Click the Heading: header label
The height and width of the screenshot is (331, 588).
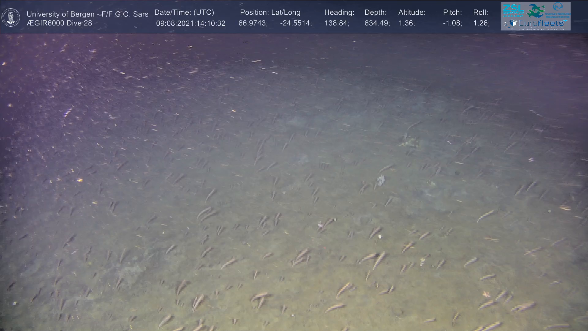pyautogui.click(x=339, y=13)
